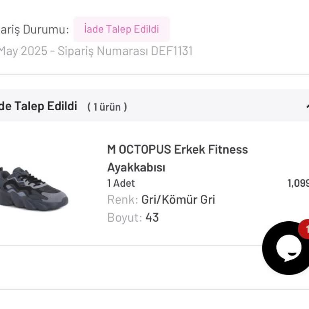
Task: Open M OCTOPUS Erkek Fitness product link
Action: click(177, 150)
